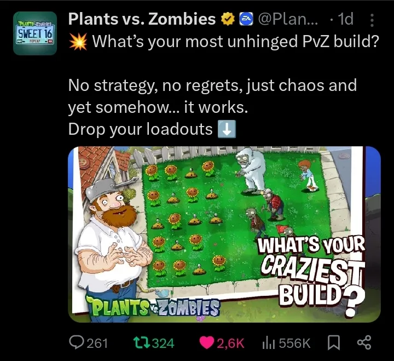Bookmark this Plants vs. Zombies tweet

pos(334,343)
